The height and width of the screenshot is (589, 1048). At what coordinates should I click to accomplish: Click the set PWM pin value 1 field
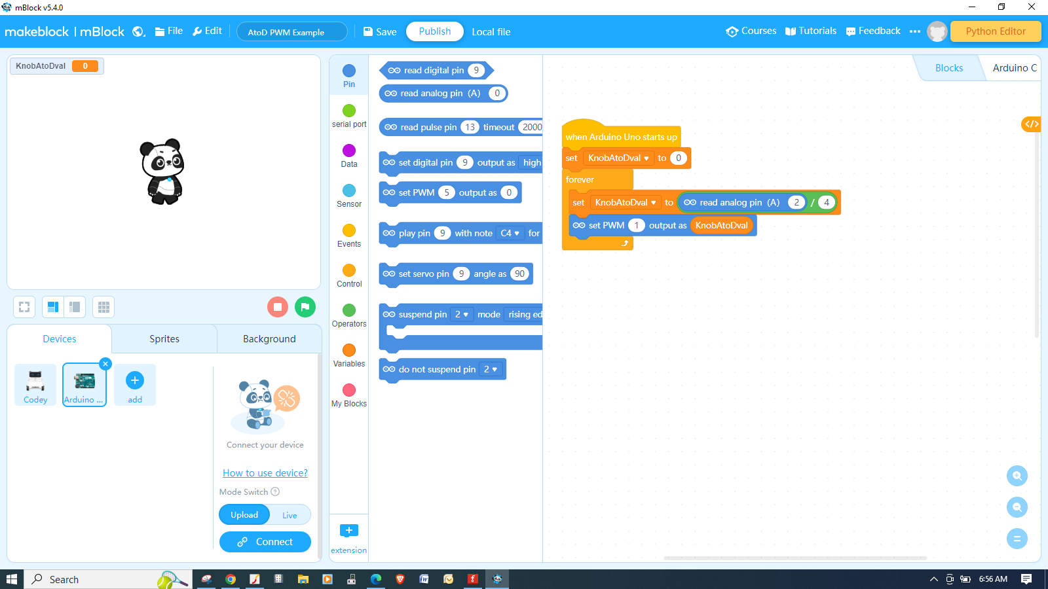click(x=636, y=225)
